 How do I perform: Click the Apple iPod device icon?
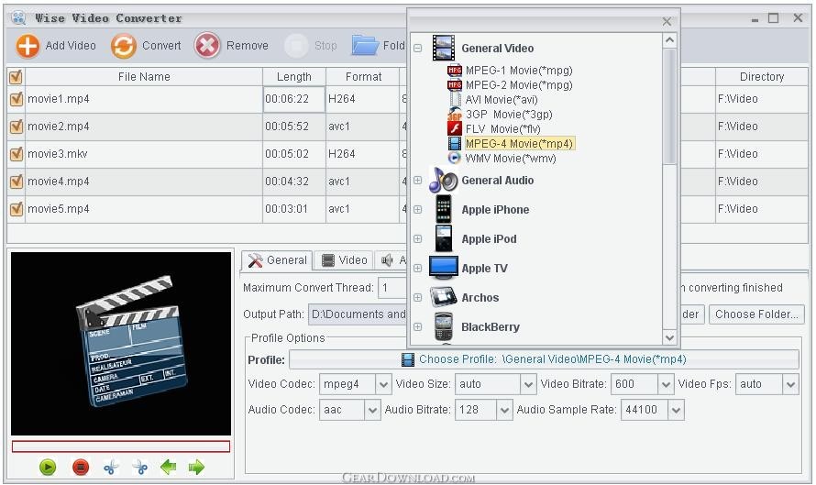coord(444,238)
